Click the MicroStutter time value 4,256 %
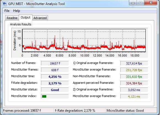 click(55, 77)
